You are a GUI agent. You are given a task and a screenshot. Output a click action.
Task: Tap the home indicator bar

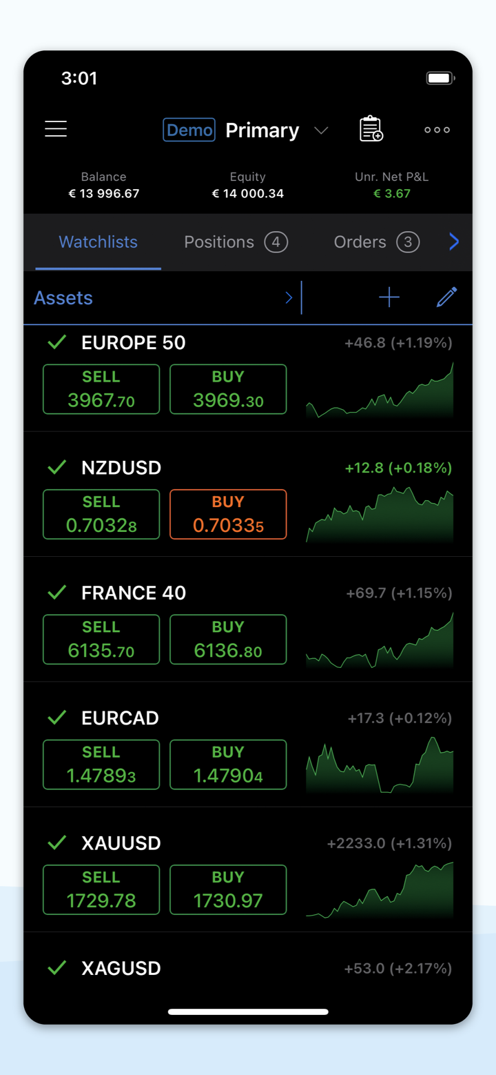(248, 1012)
